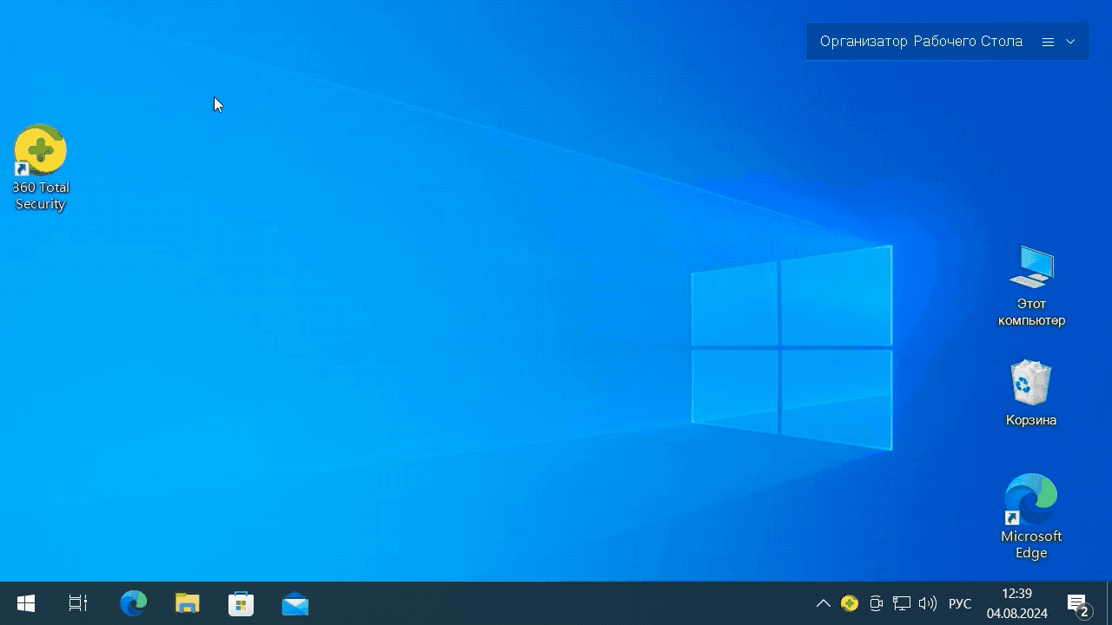Open Microsoft Store from the taskbar
This screenshot has height=625, width=1112.
241,603
